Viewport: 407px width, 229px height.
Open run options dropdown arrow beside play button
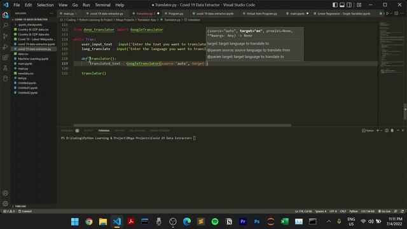[x=391, y=13]
